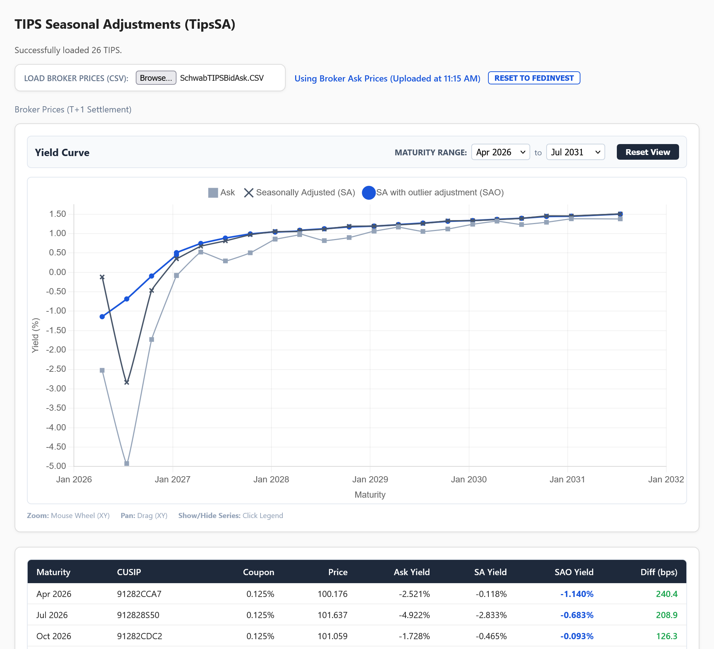This screenshot has width=714, height=649.
Task: Open the end maturity Jul 2031 dropdown
Action: tap(575, 152)
